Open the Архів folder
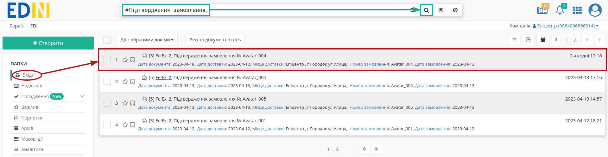This screenshot has width=608, height=157. 27,128
